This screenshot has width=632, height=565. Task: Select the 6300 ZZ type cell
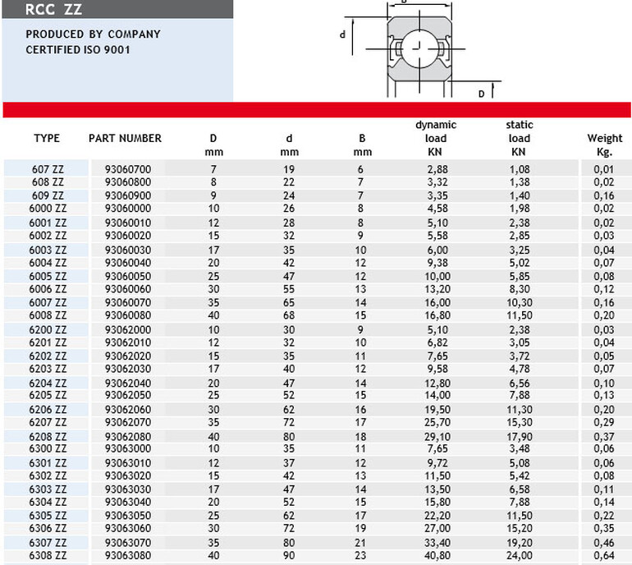tap(48, 448)
